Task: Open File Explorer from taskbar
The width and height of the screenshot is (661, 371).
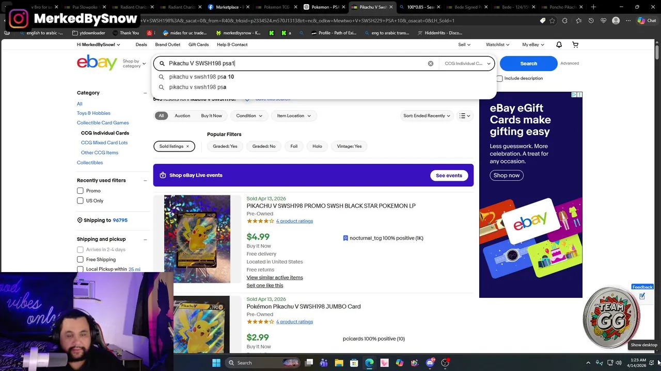Action: 339,363
